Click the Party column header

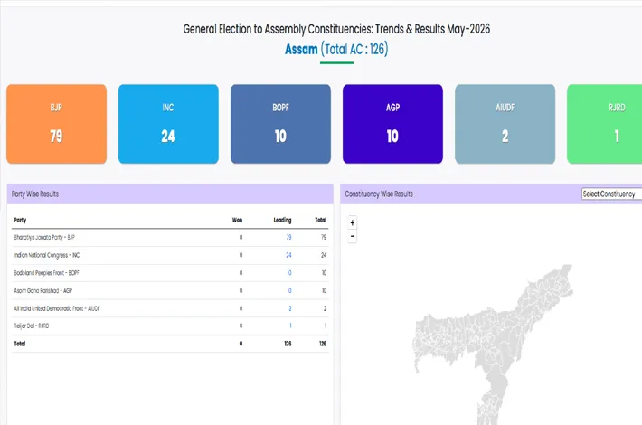pyautogui.click(x=20, y=220)
